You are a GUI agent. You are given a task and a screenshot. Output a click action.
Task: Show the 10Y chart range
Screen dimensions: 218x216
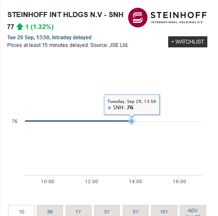[x=164, y=211]
